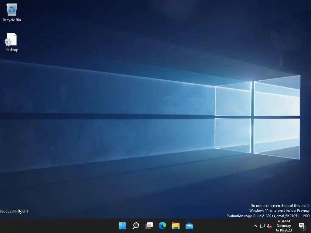Open the clock showing 4:04 AM
Viewport: 311px width, 233px height.
tap(284, 226)
